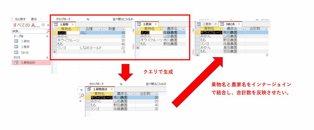This screenshot has height=130, width=314.
Task: Close the 1果物合計 query tab
Action: tap(112, 89)
